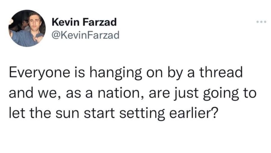Image resolution: width=271 pixels, height=153 pixels.
Task: Click the word "and" starting the second line
Action: tap(20, 93)
